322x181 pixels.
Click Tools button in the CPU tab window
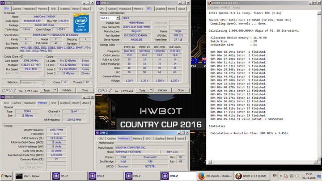[x=47, y=90]
